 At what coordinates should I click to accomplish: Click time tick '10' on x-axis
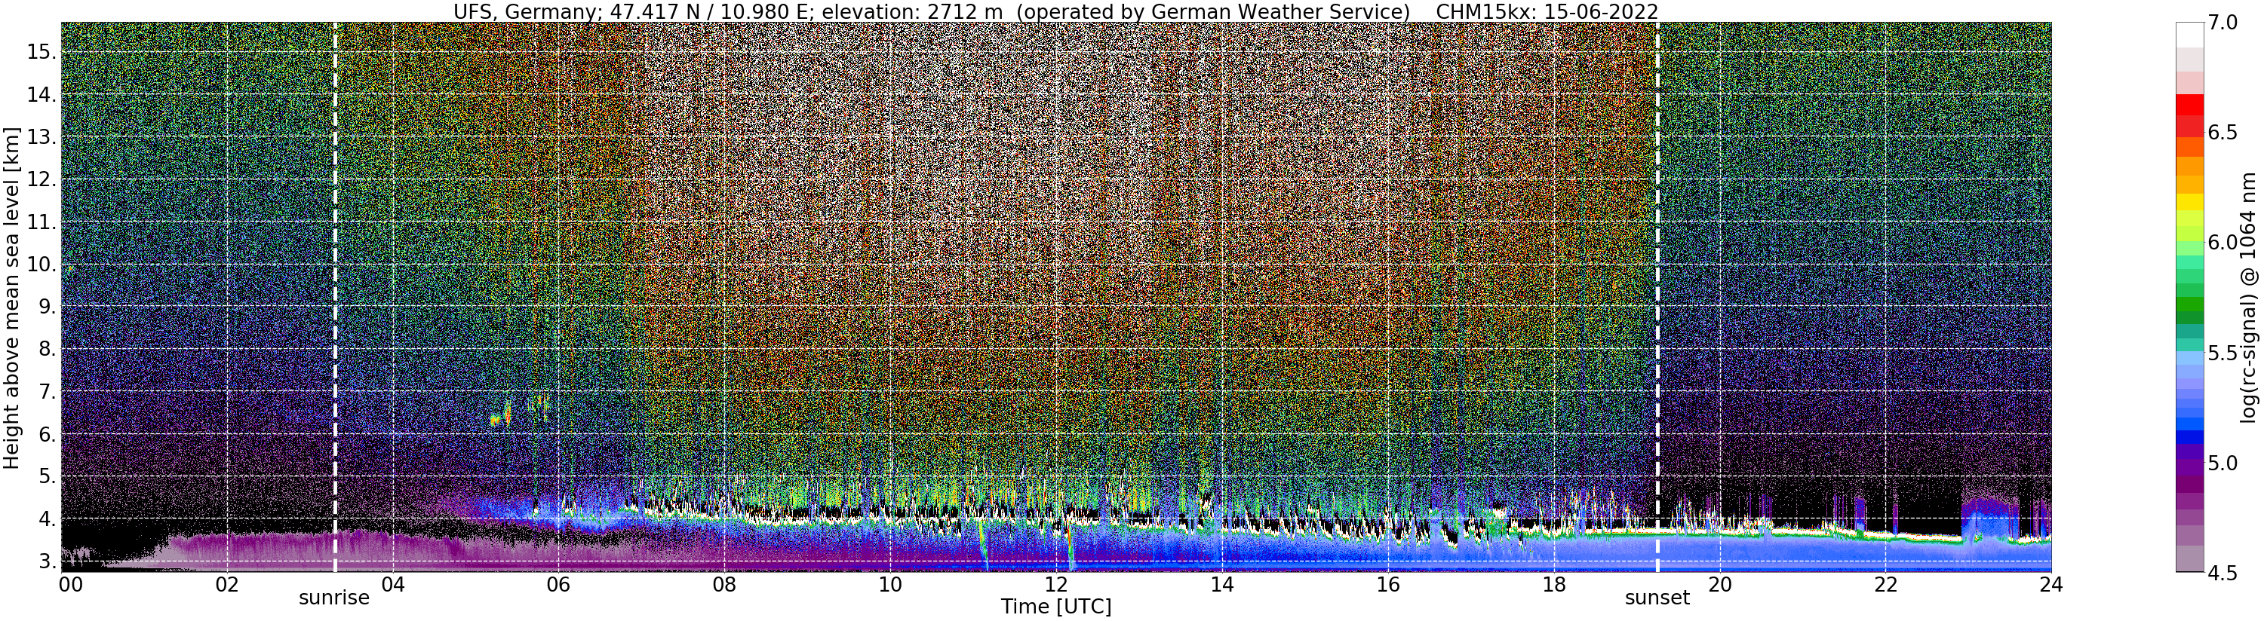[889, 584]
